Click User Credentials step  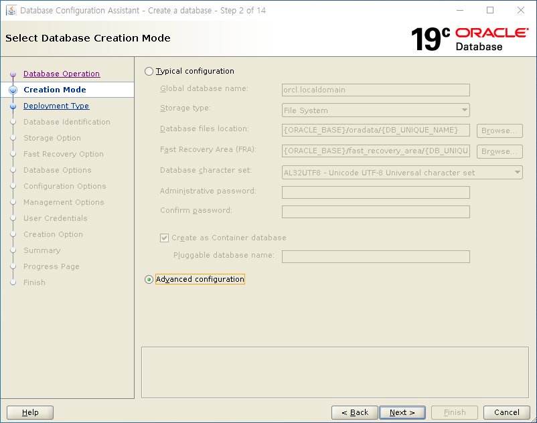[56, 218]
